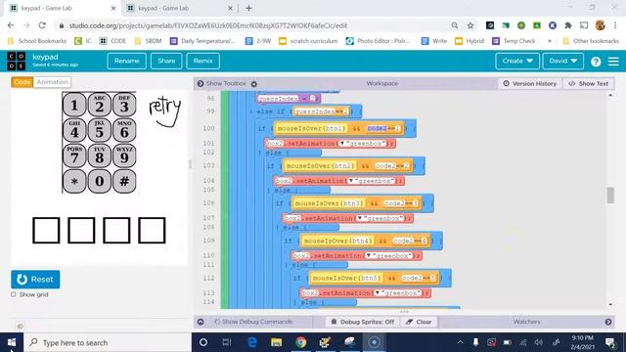Open the David account dropdown
Viewport: 626px width, 352px height.
[x=563, y=61]
